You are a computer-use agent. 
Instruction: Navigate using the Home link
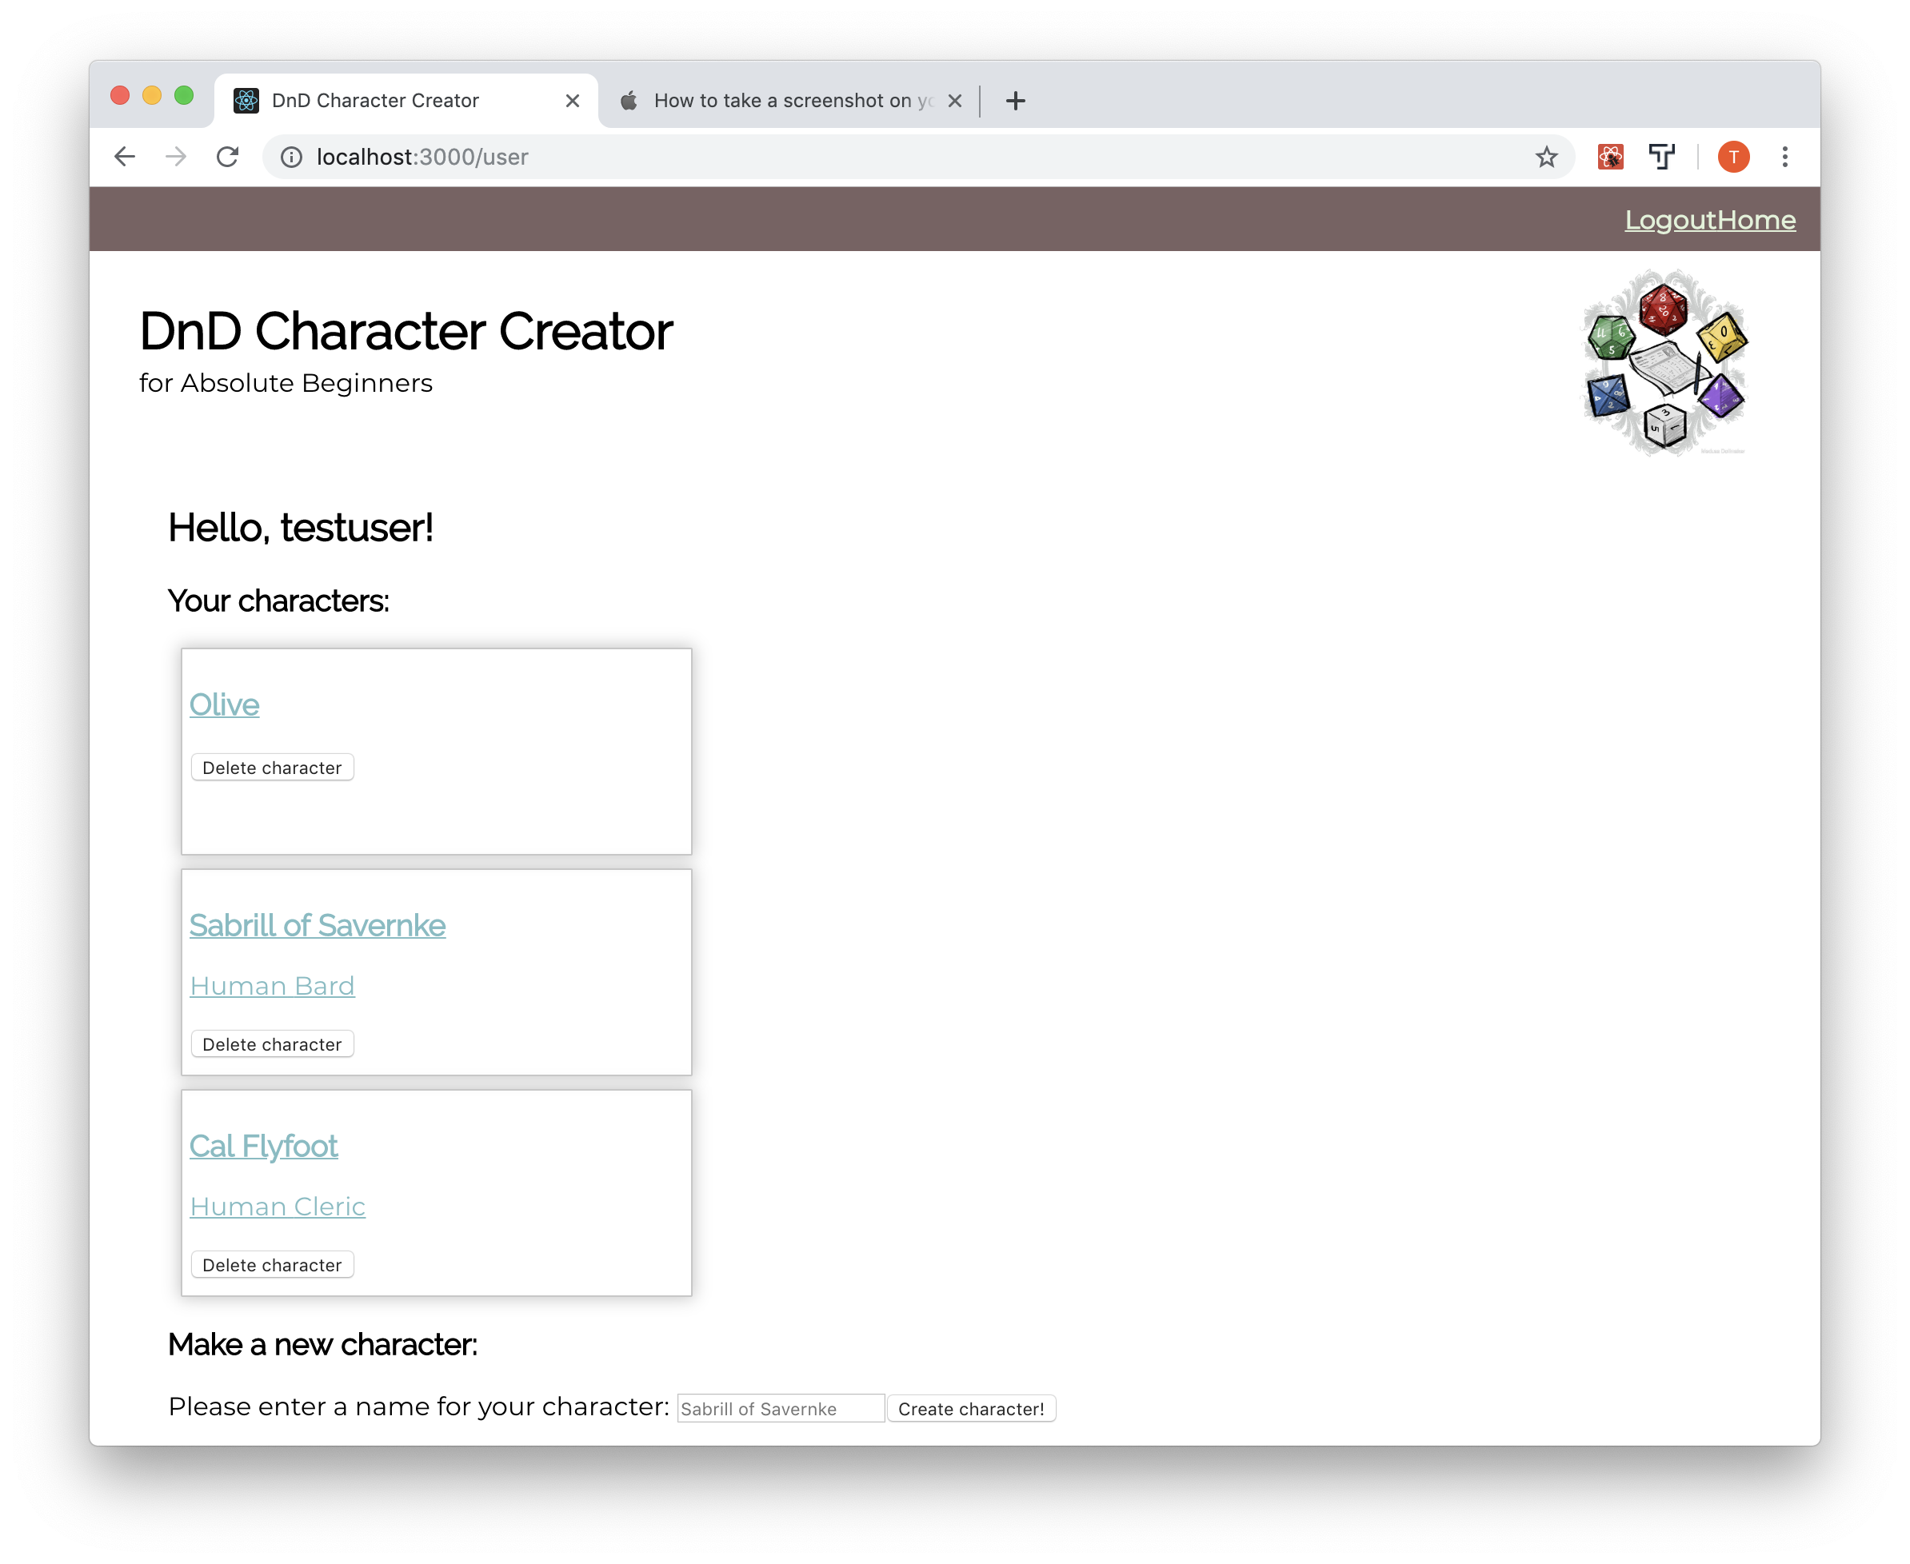tap(1757, 219)
